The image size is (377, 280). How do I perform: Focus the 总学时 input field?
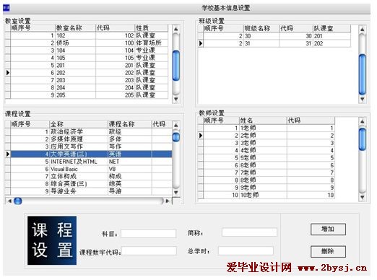click(x=246, y=250)
